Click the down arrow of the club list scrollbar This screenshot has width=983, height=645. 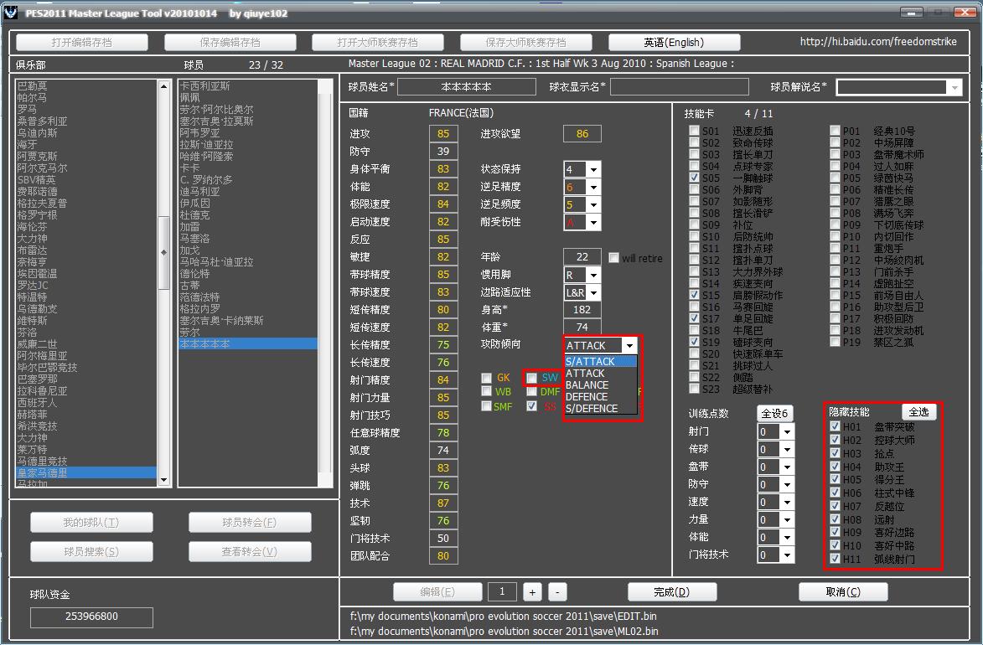click(x=164, y=480)
